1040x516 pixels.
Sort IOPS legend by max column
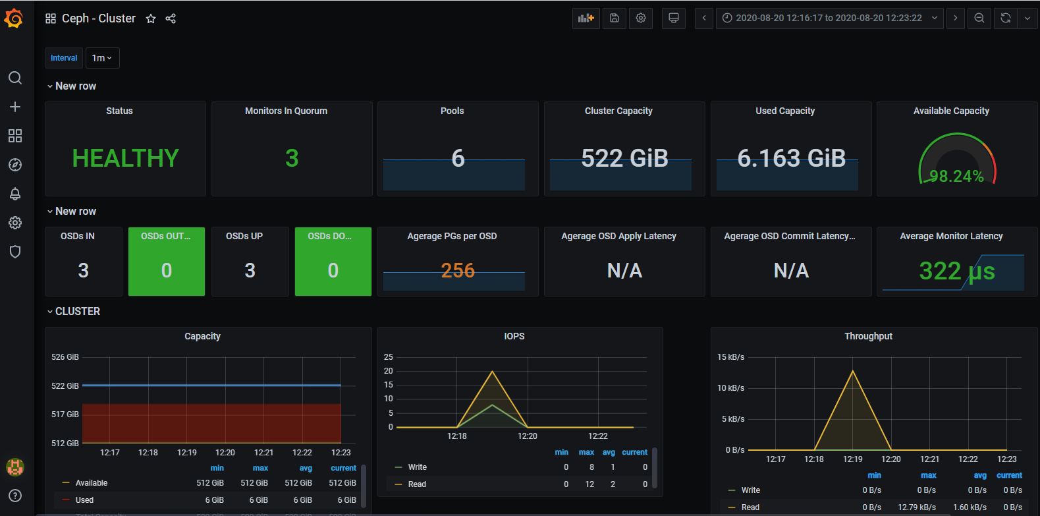tap(586, 452)
